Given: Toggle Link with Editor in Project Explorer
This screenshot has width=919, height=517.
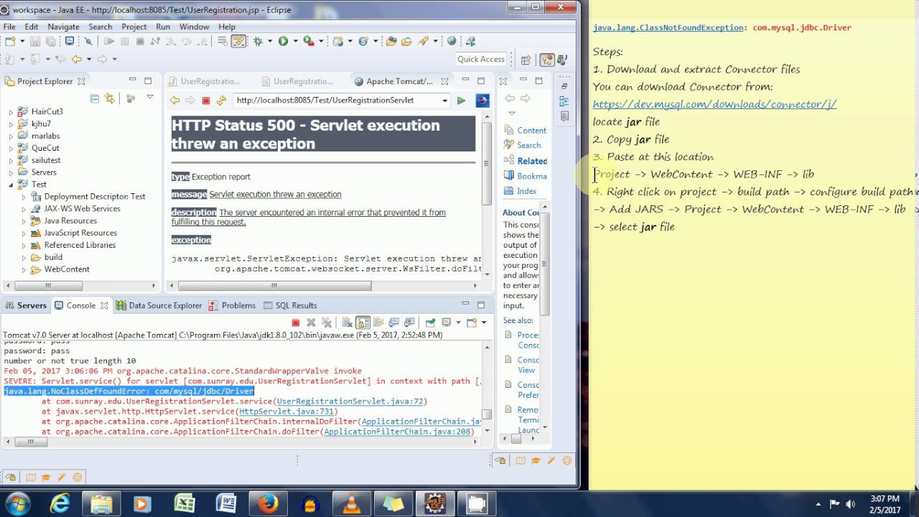Looking at the screenshot, I should 109,98.
